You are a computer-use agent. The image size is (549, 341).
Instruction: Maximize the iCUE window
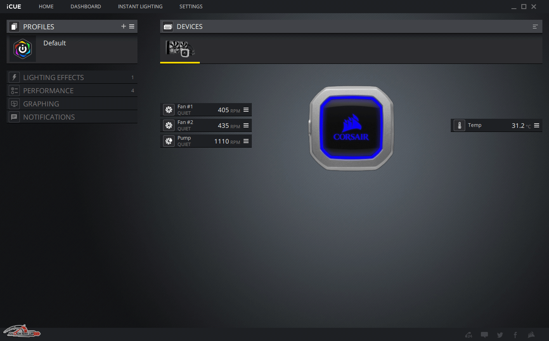click(524, 7)
